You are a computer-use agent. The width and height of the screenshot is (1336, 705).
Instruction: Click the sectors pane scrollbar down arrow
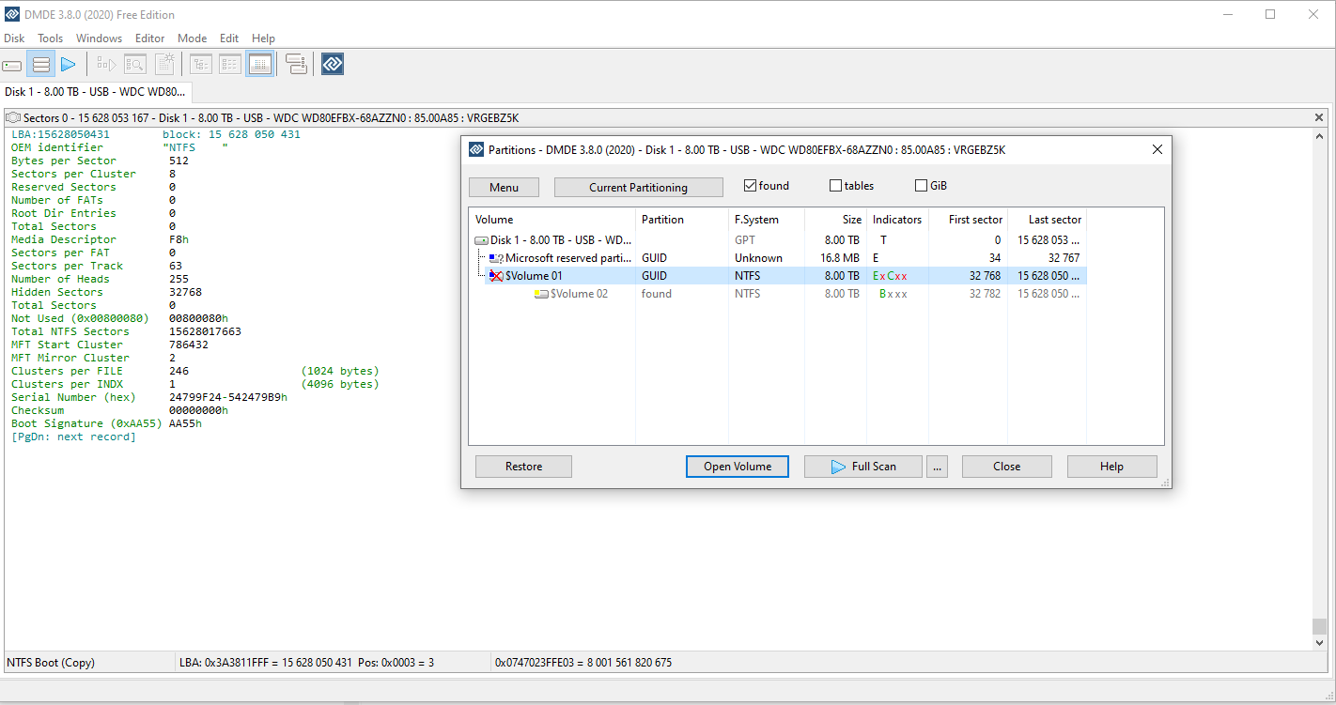click(1319, 643)
